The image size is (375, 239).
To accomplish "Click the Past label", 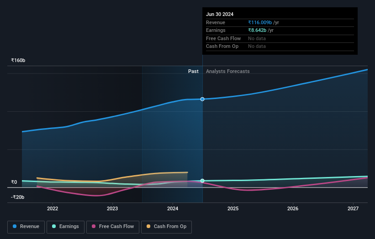I will click(x=193, y=71).
